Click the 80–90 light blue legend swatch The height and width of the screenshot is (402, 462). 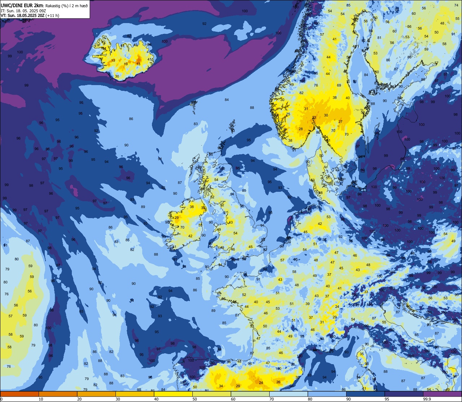327,394
